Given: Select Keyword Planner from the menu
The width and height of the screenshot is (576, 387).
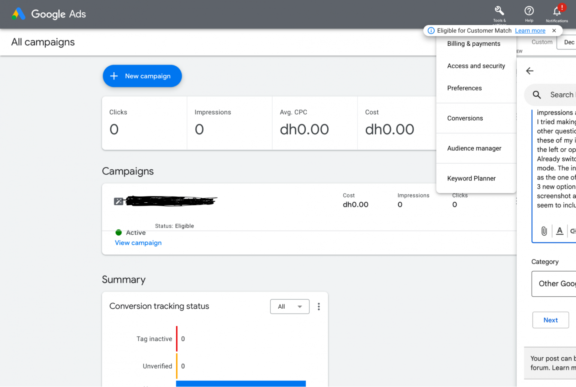Looking at the screenshot, I should point(471,178).
